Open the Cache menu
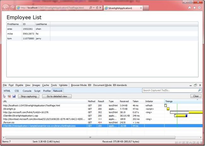 45,85
